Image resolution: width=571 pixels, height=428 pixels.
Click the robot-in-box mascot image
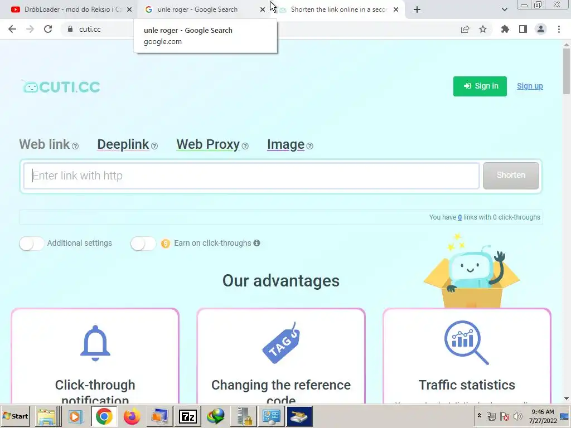(x=472, y=271)
